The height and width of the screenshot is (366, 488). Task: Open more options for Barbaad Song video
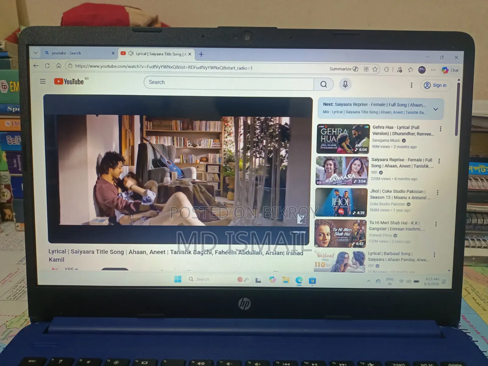434,255
